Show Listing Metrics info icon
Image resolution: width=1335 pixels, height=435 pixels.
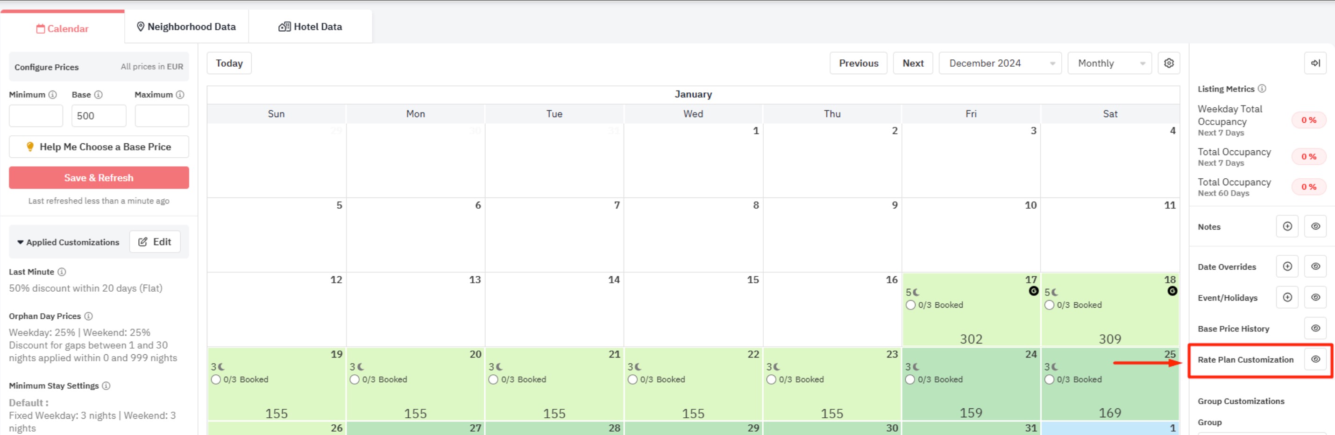1262,89
